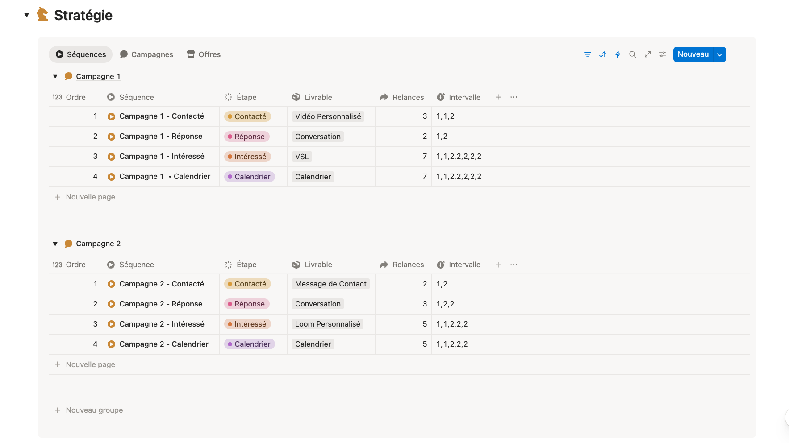Collapse the Campagne 1 group
Image resolution: width=789 pixels, height=443 pixels.
tap(55, 76)
